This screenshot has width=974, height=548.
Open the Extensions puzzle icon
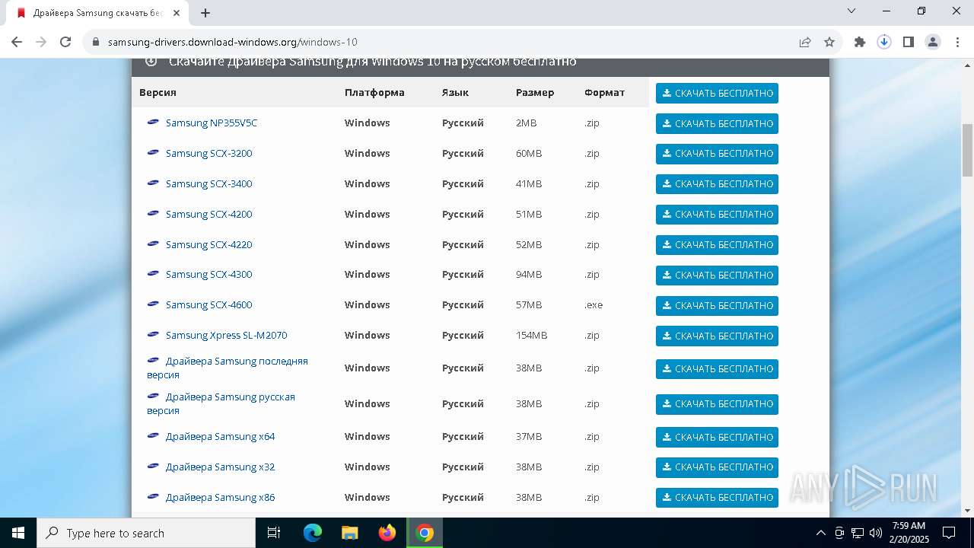860,42
